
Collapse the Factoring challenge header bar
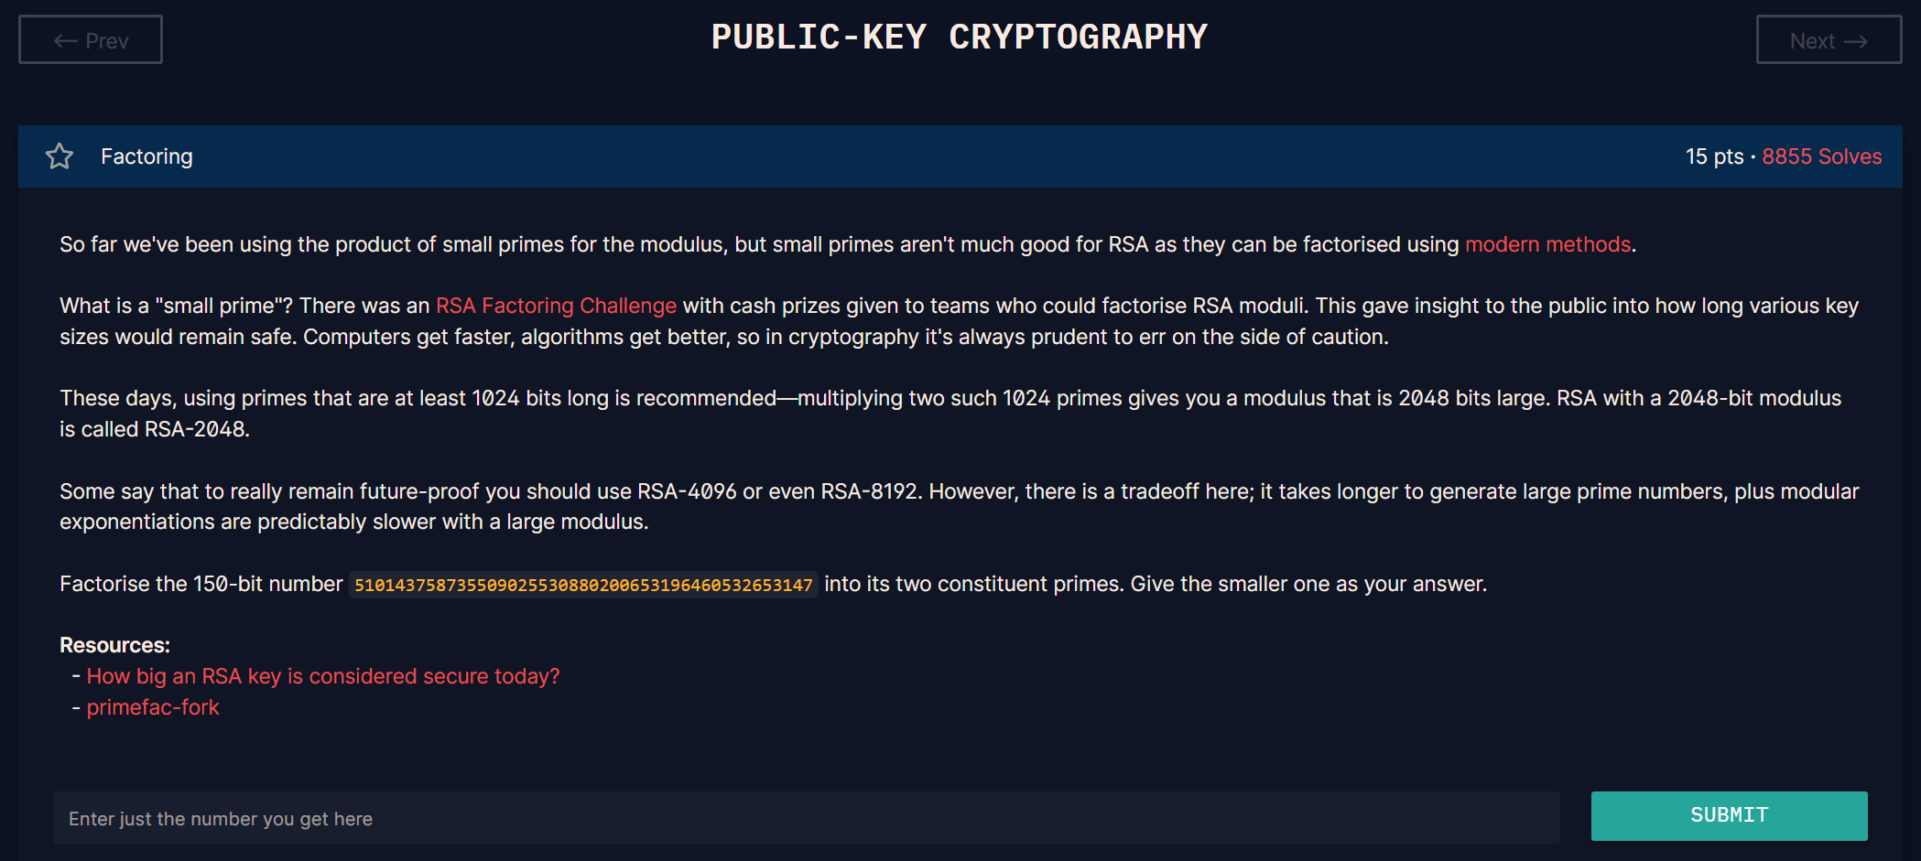[960, 156]
